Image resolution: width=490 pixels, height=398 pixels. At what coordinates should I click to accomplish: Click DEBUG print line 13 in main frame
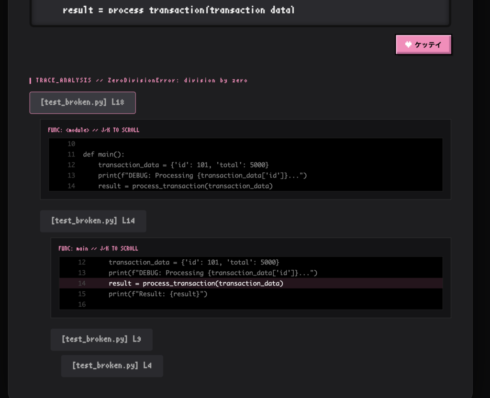(213, 273)
